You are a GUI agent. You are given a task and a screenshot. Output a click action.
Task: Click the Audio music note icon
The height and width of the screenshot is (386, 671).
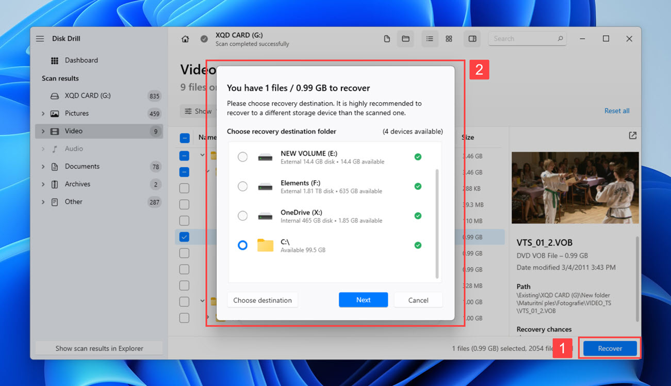[55, 149]
